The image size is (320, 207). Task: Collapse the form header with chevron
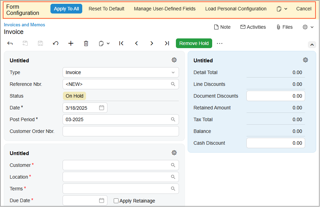[312, 45]
